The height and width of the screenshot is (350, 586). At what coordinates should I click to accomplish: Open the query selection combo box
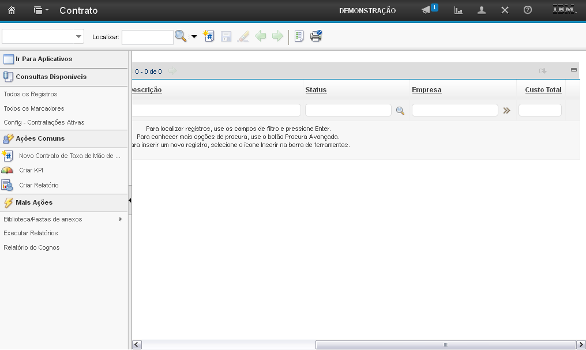[43, 36]
